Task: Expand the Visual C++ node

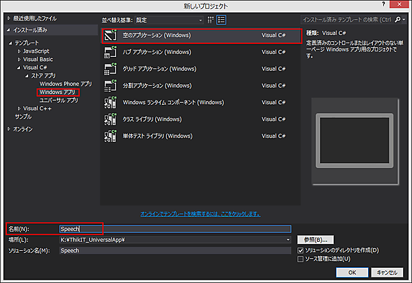Action: 19,108
